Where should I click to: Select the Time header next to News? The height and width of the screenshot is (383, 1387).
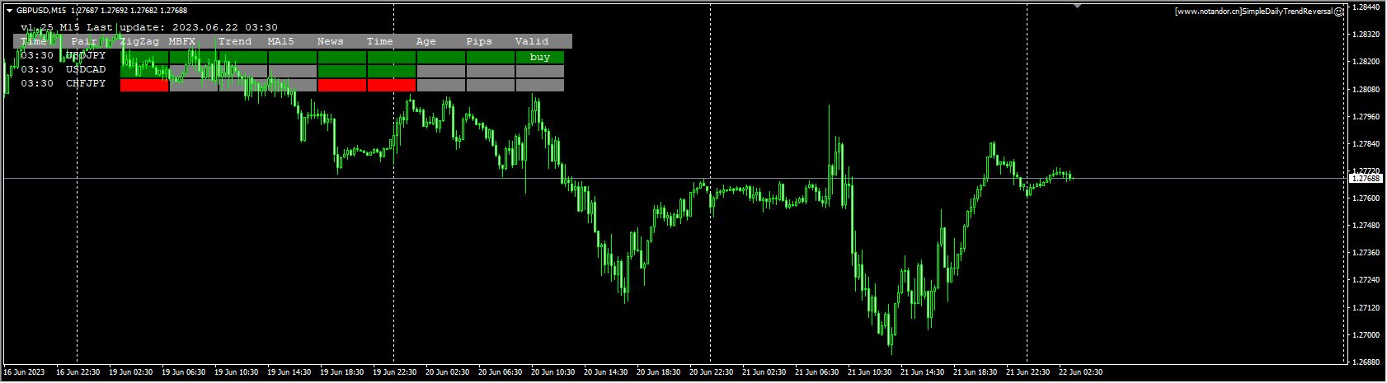point(380,41)
